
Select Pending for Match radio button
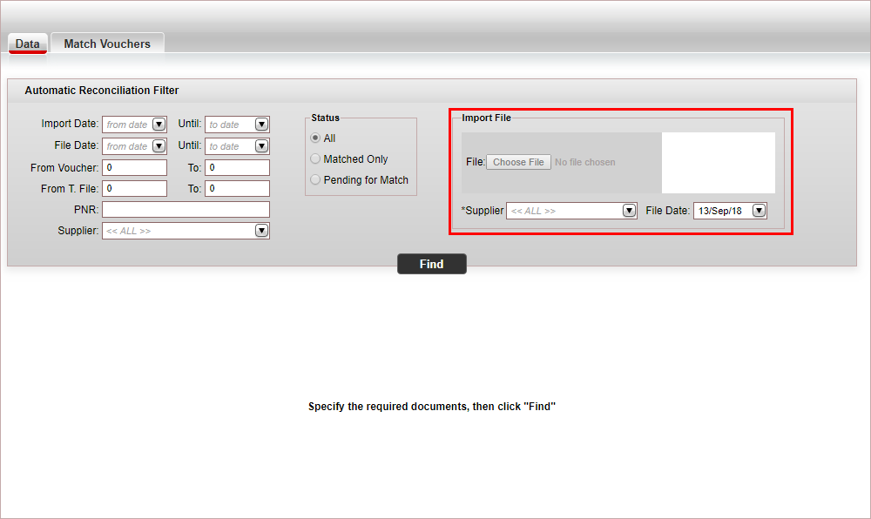point(315,180)
